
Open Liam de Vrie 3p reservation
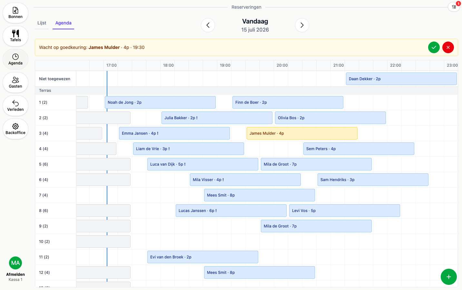(x=189, y=149)
